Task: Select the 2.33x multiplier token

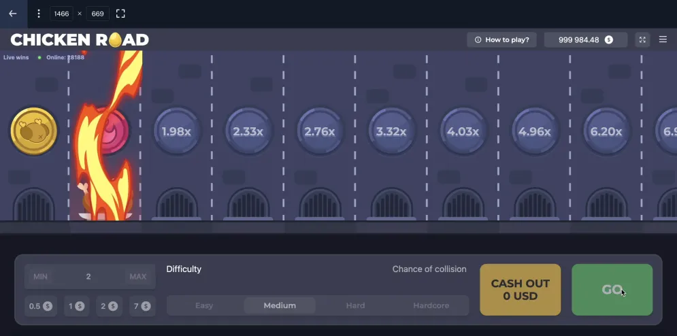Action: pos(248,131)
